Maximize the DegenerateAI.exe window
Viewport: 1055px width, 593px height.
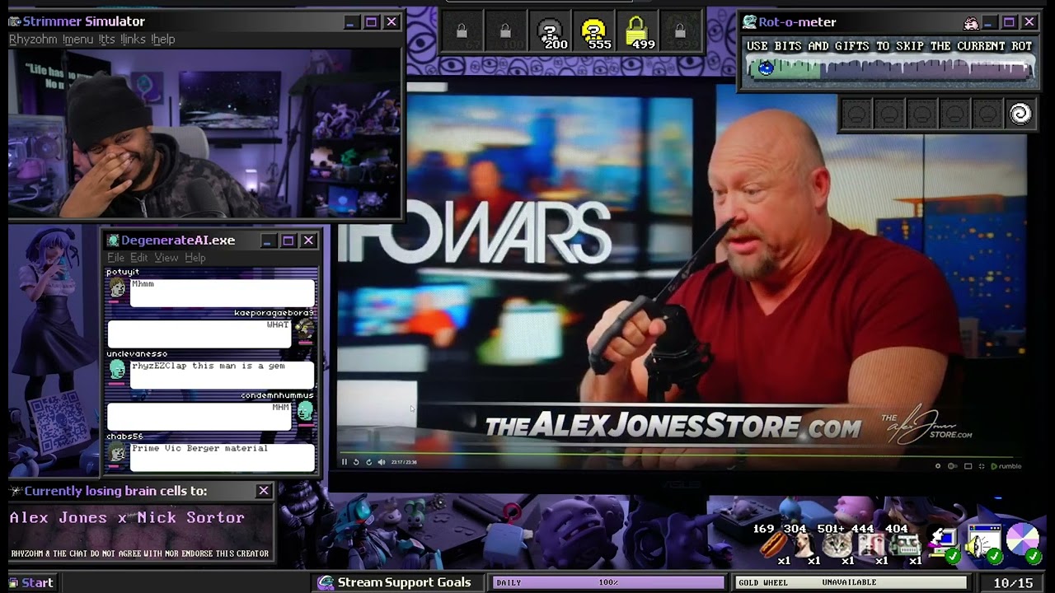288,240
